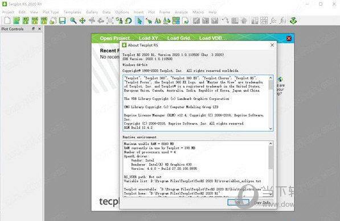Click the up arrow in the Runtime environment scrollbar
The width and height of the screenshot is (340, 221).
pos(271,143)
